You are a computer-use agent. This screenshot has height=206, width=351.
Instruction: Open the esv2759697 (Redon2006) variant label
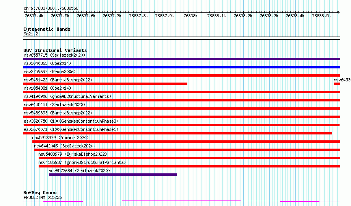[50, 72]
